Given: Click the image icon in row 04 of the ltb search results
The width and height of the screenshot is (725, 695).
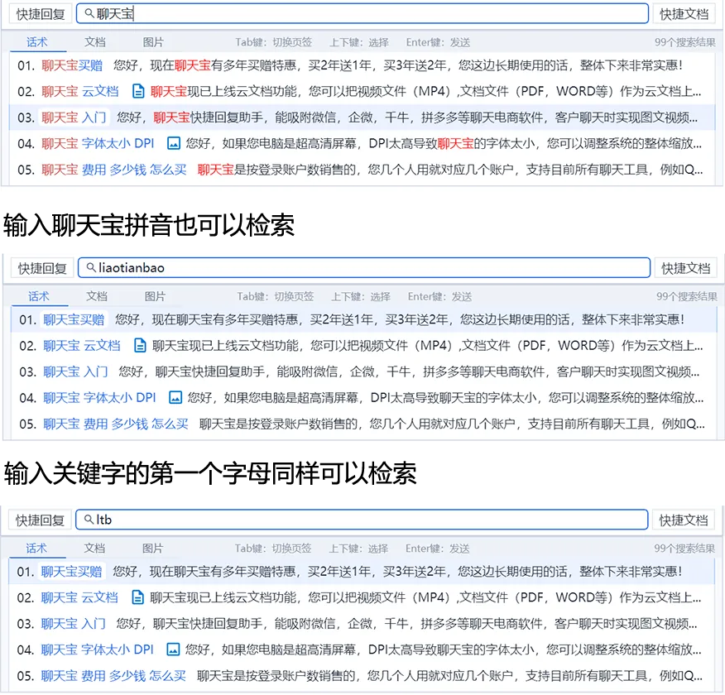Looking at the screenshot, I should click(173, 649).
